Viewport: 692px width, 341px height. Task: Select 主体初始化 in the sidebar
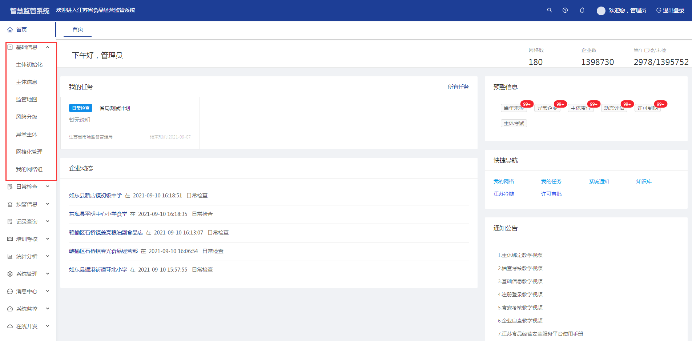pos(29,65)
